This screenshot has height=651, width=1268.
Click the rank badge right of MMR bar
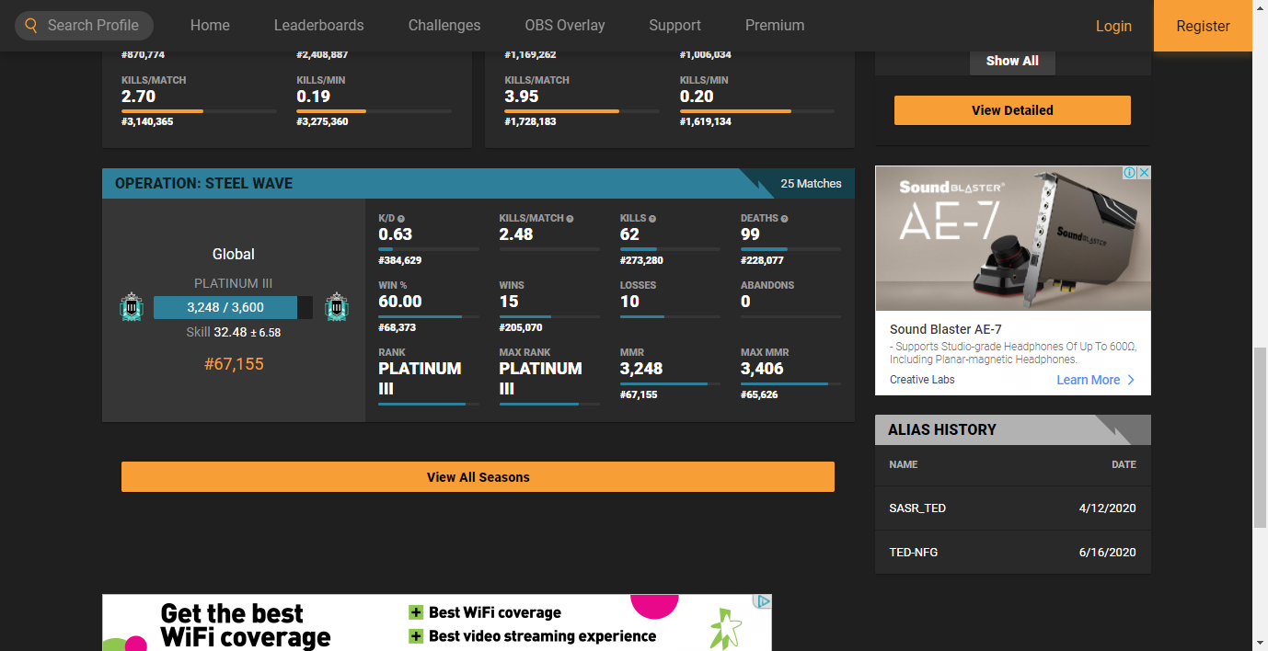pos(337,307)
